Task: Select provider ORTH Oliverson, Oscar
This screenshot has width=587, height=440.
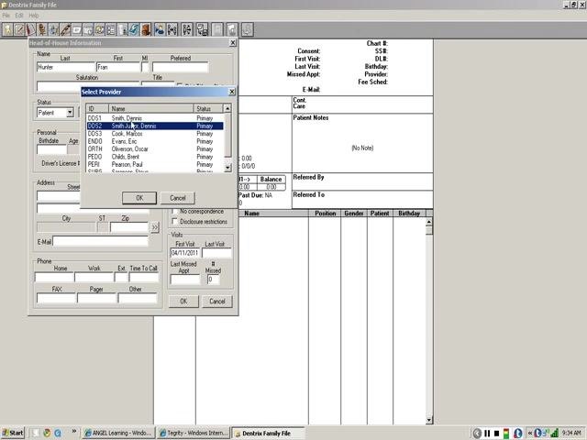Action: [155, 148]
